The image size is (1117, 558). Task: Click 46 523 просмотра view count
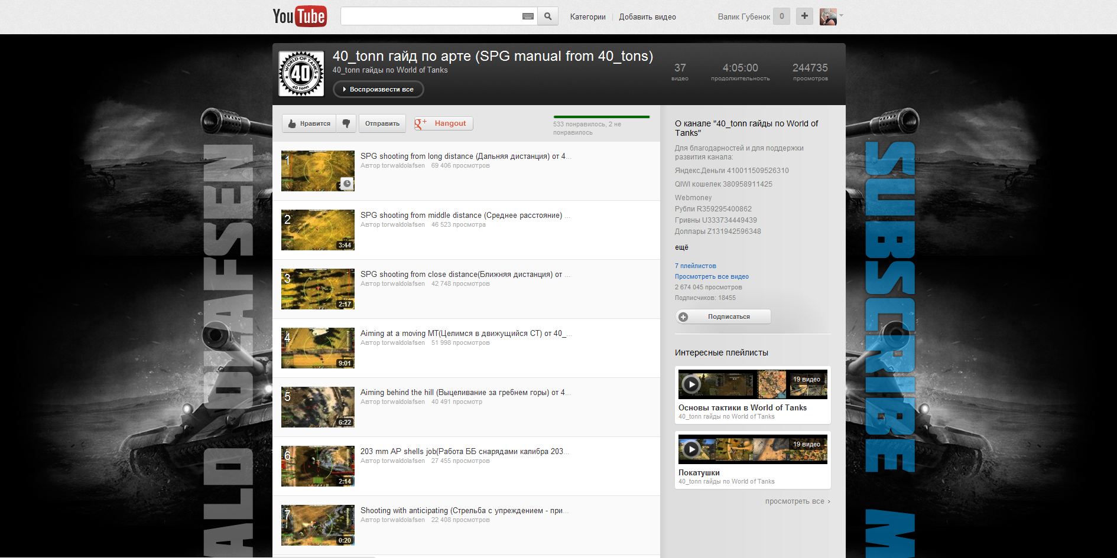[x=458, y=225]
